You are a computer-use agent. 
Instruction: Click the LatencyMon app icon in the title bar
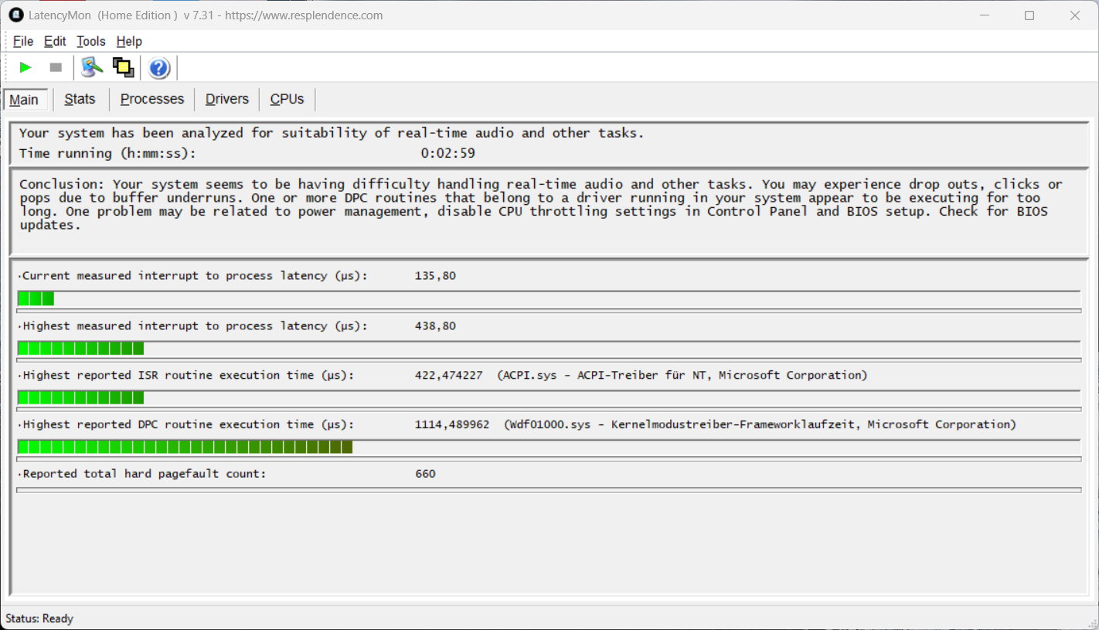(x=15, y=15)
